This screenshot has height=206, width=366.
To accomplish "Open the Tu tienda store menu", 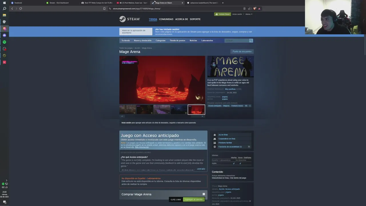I will pyautogui.click(x=126, y=41).
